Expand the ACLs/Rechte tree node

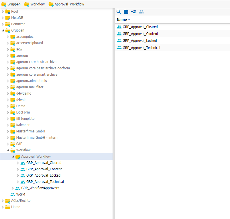pos(3,201)
